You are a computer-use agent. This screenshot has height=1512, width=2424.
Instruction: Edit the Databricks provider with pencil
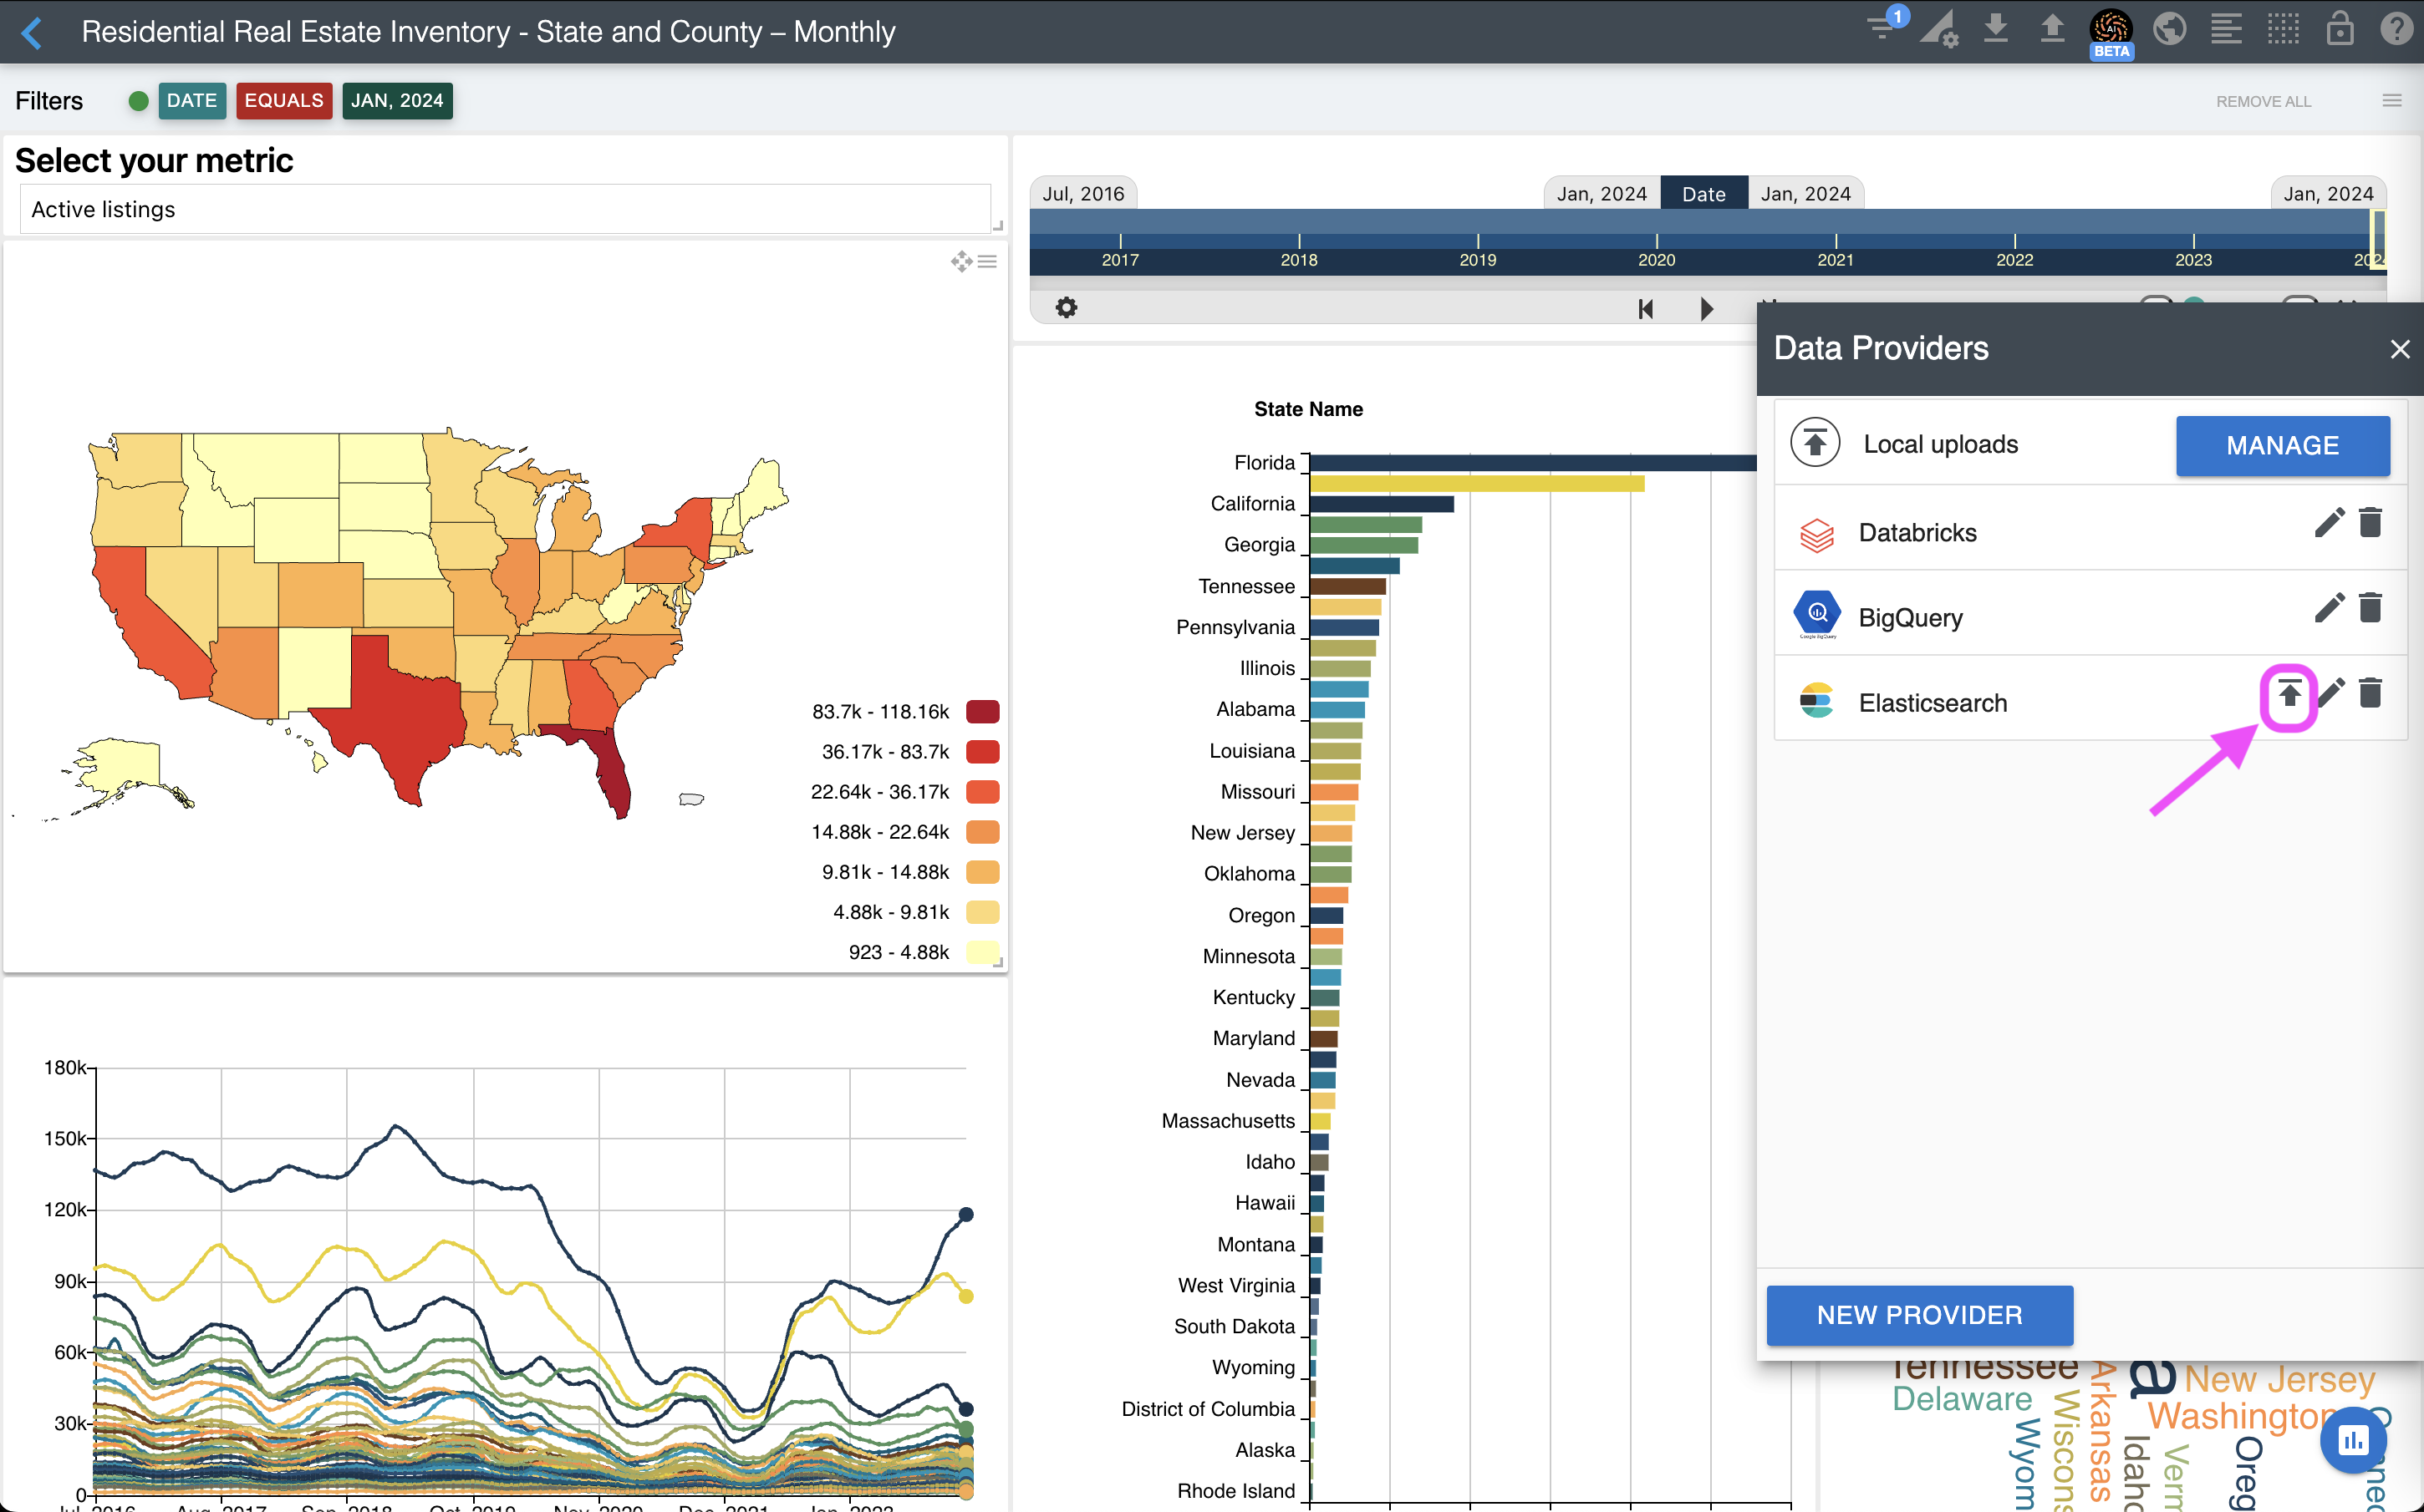coord(2329,523)
